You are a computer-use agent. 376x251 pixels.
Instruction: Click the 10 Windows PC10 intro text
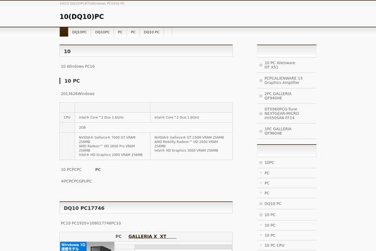78,67
